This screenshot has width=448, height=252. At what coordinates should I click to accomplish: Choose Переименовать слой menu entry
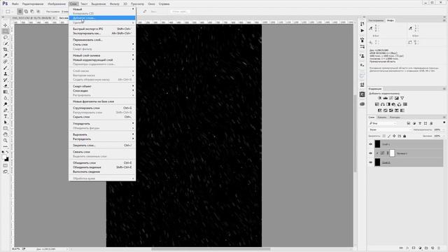pos(102,40)
